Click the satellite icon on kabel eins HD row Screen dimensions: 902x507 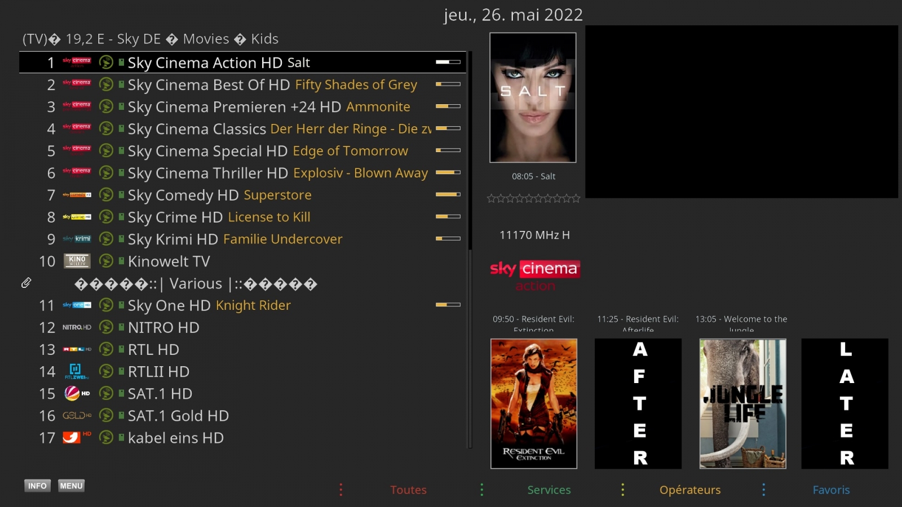pyautogui.click(x=106, y=437)
